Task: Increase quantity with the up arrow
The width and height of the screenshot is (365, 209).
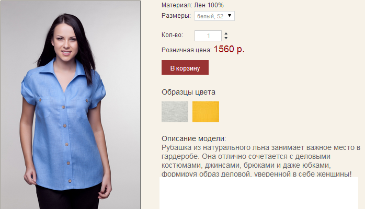Action: (226, 34)
